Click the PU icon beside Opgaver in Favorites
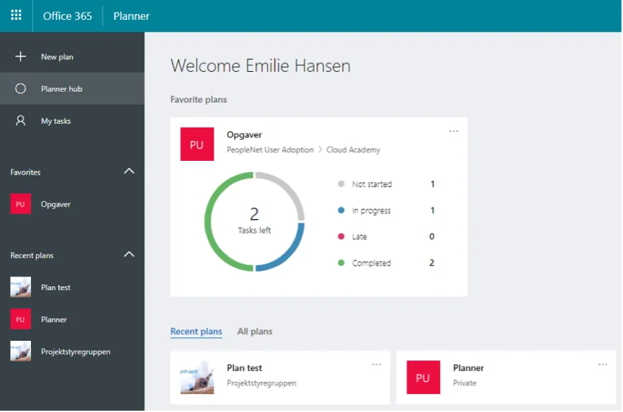This screenshot has height=412, width=623. point(20,204)
